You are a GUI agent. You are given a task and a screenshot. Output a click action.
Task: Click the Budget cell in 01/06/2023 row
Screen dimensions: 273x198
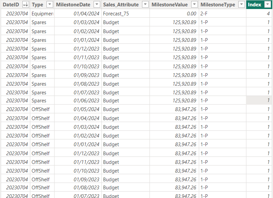126,101
